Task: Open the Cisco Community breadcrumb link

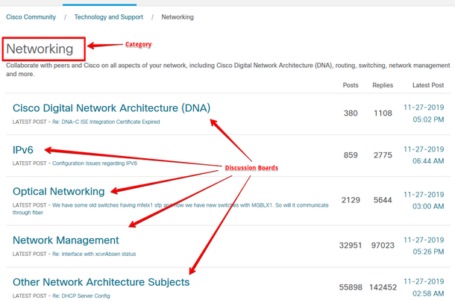Action: click(31, 17)
